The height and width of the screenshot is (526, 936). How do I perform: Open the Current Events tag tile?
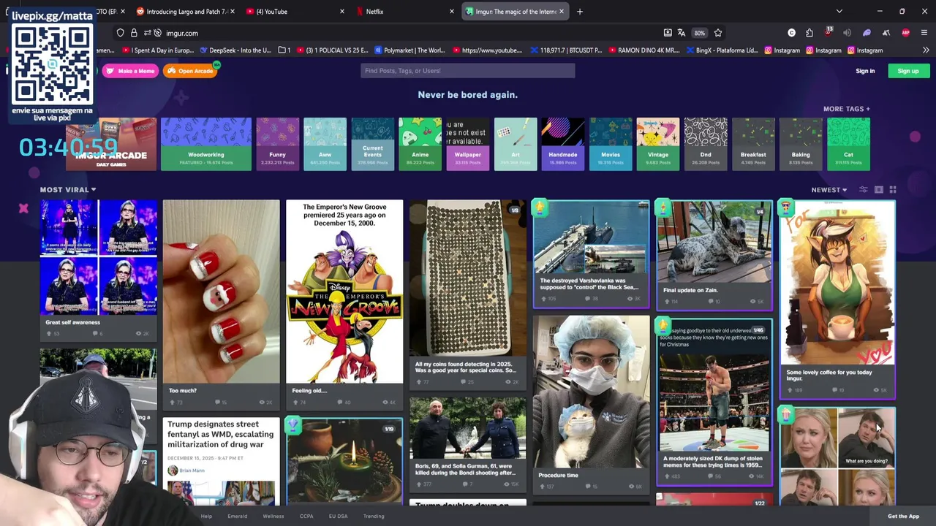click(x=373, y=144)
